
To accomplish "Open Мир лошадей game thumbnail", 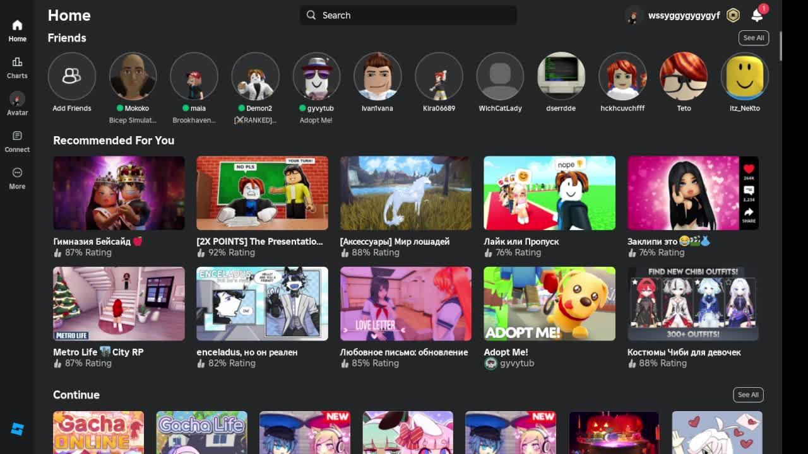I will 406,193.
